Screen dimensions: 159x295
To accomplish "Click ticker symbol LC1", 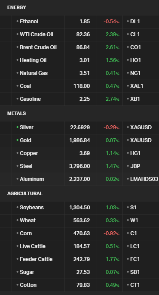I will (135, 246).
